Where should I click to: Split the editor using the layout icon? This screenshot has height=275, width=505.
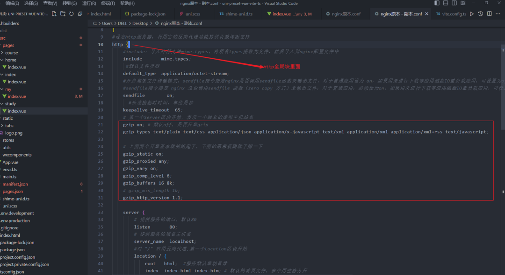(x=489, y=14)
